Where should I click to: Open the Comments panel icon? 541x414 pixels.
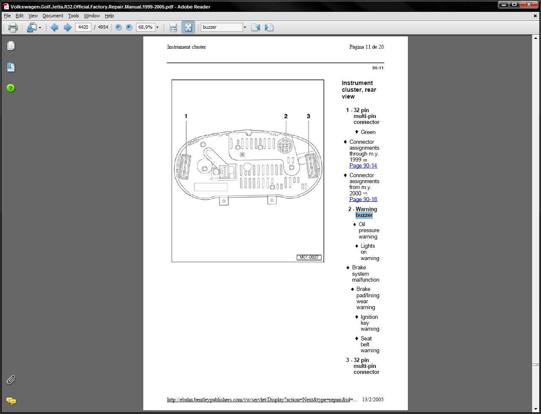click(x=11, y=400)
